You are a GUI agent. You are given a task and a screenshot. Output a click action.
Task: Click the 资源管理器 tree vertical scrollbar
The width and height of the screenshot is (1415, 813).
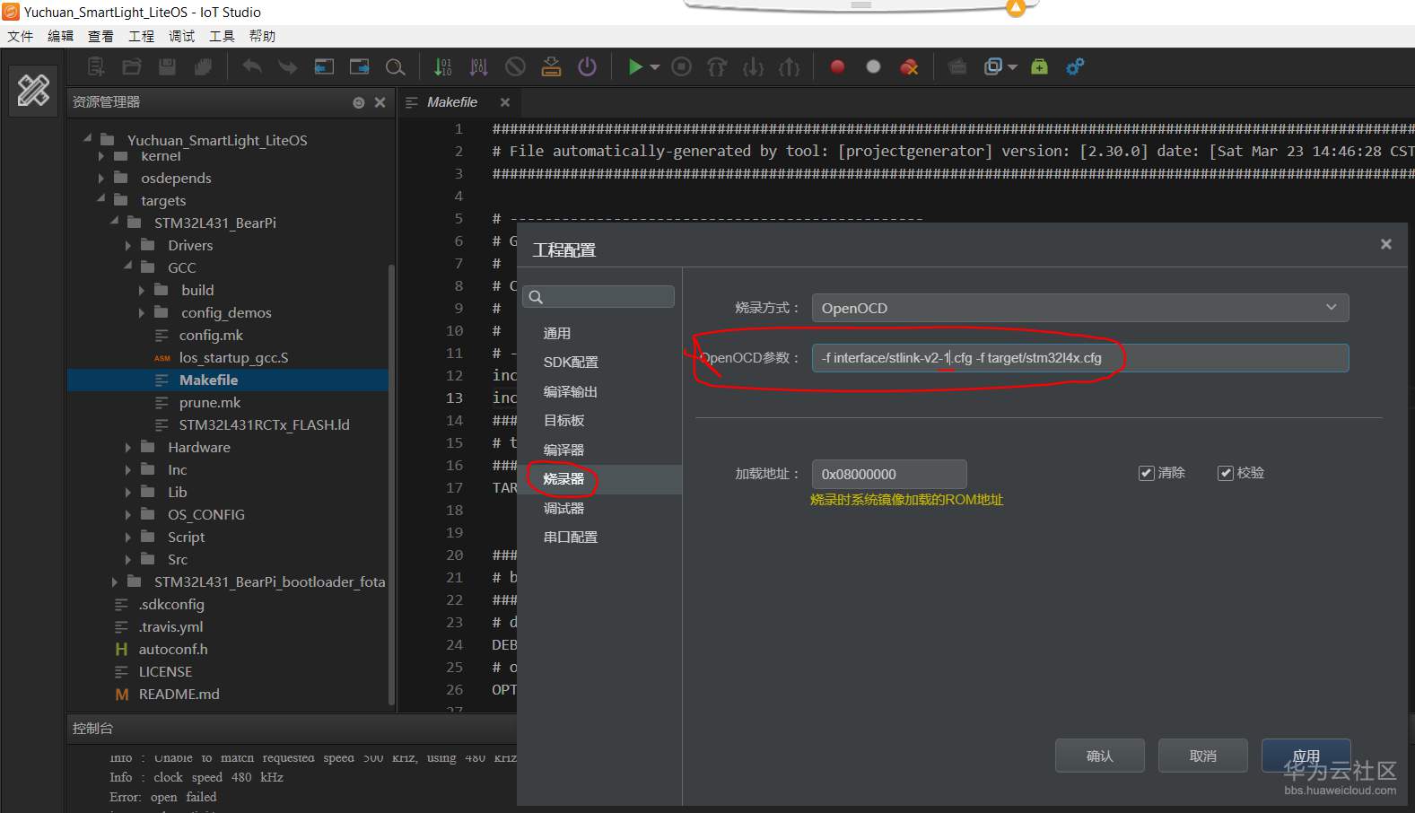[391, 485]
